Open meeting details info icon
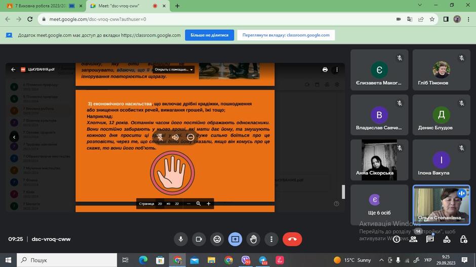The width and height of the screenshot is (476, 267). [x=396, y=239]
